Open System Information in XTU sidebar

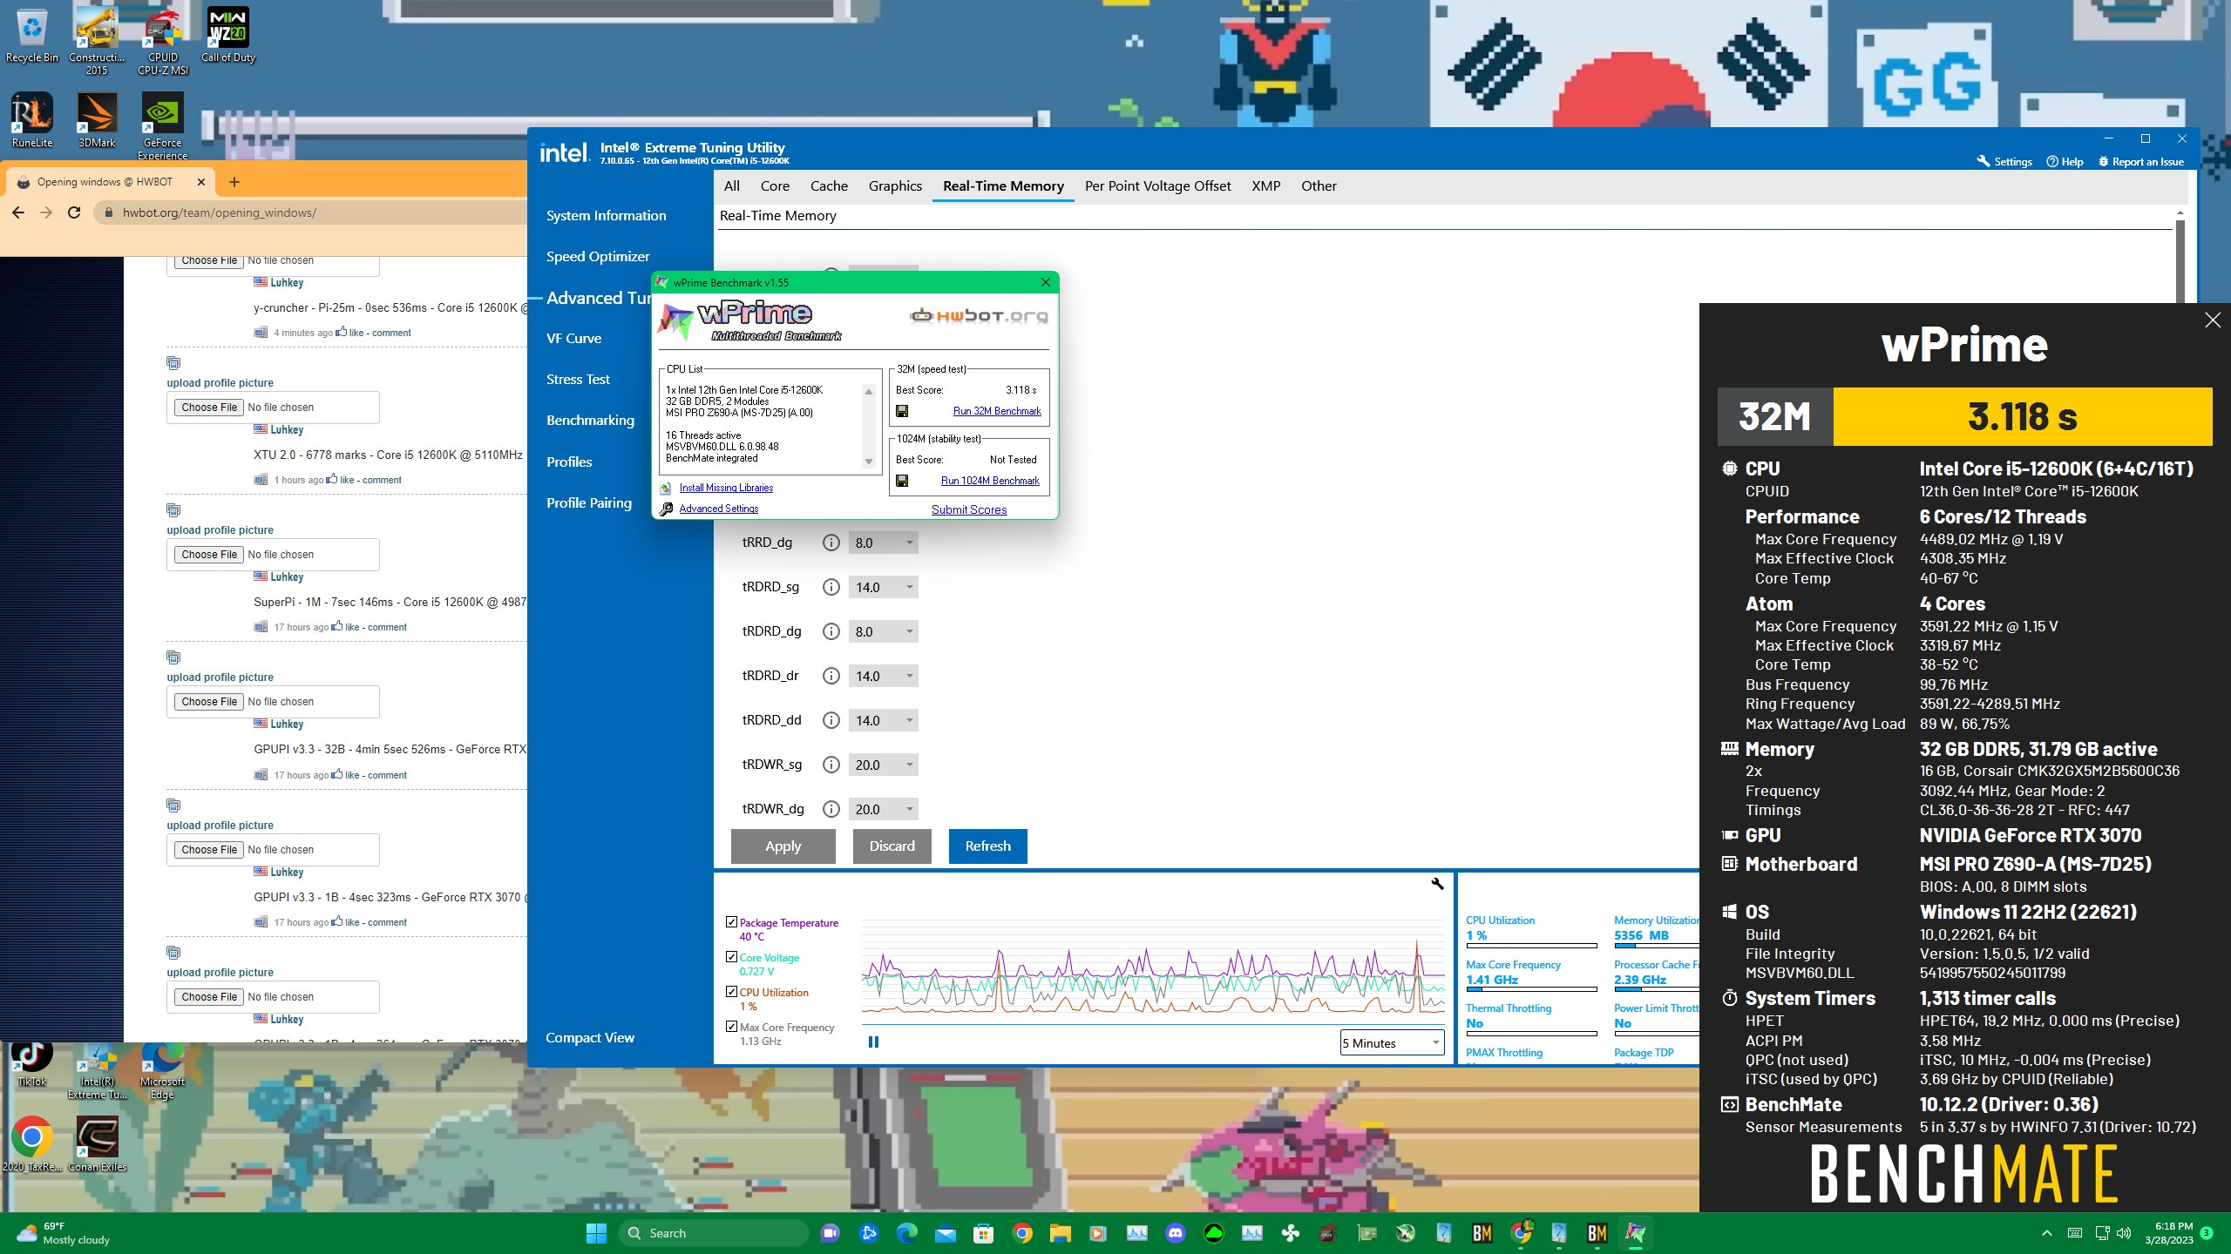(606, 215)
